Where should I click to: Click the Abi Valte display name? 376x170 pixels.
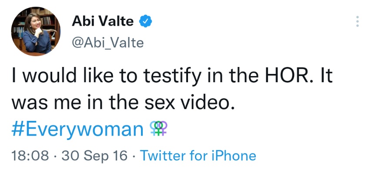[102, 21]
